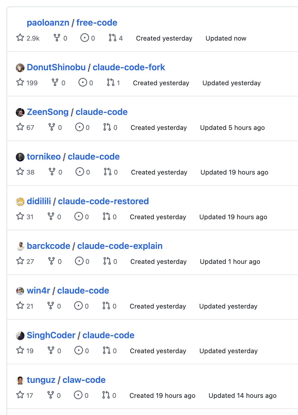
Task: Click issues icon for barckcode claude-code-explain
Action: pos(79,261)
